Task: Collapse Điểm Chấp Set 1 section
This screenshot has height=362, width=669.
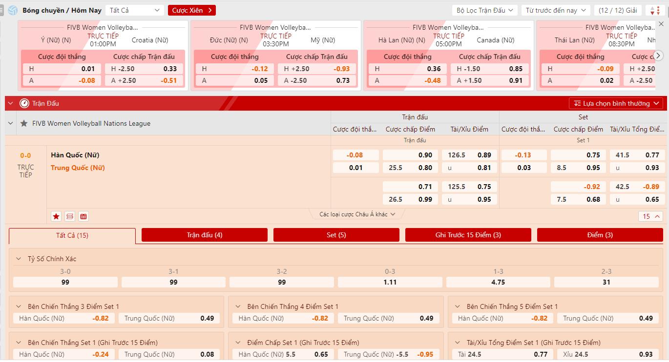Action: (x=238, y=343)
